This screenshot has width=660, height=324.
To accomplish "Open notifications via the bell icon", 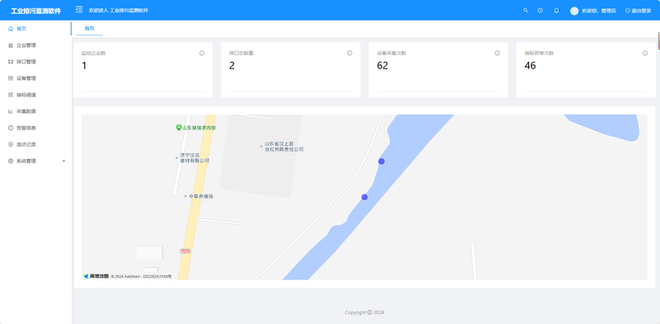I will pyautogui.click(x=556, y=11).
